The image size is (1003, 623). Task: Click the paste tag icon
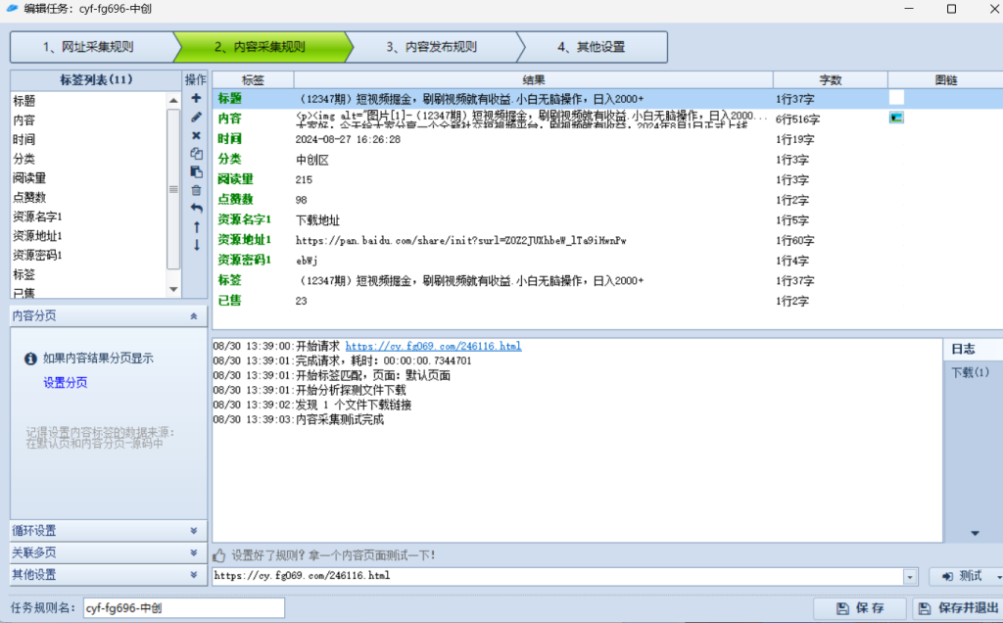click(196, 171)
